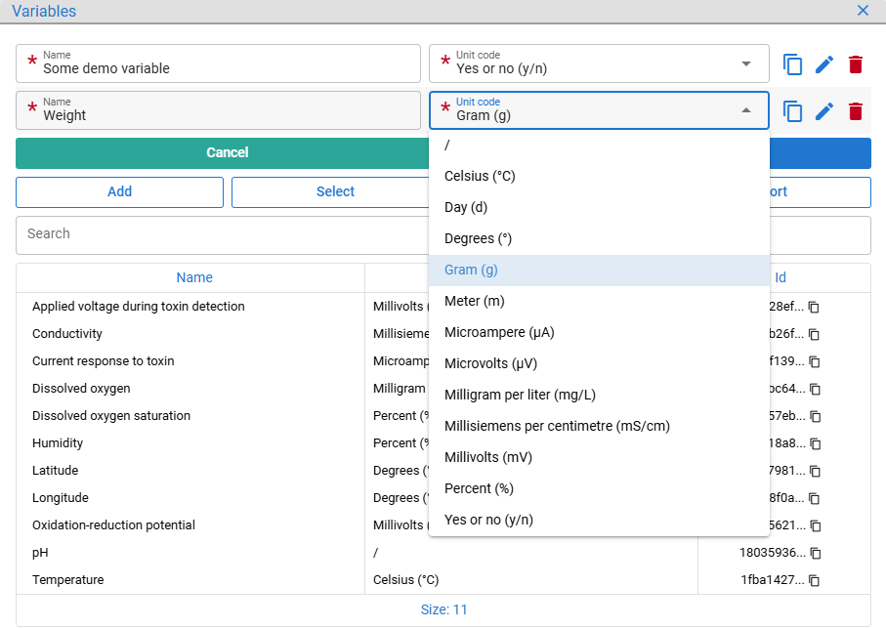Copy Id of the Temperature row

(815, 580)
